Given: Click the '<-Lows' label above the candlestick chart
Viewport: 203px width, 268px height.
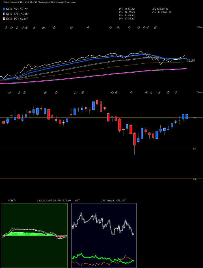Looking at the screenshot, I should (x=200, y=92).
